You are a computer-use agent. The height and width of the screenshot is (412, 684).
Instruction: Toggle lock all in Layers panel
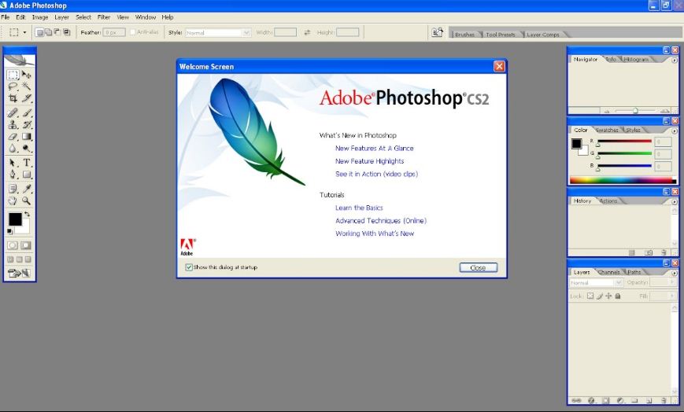coord(618,296)
